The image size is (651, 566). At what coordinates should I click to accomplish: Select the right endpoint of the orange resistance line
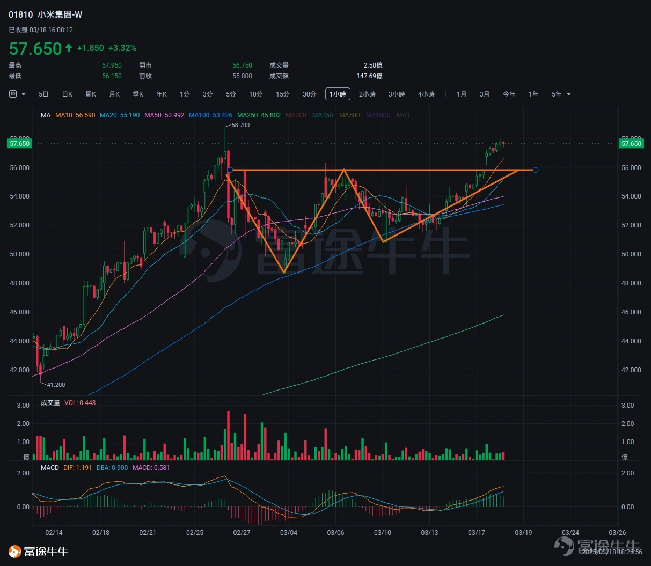coord(535,170)
